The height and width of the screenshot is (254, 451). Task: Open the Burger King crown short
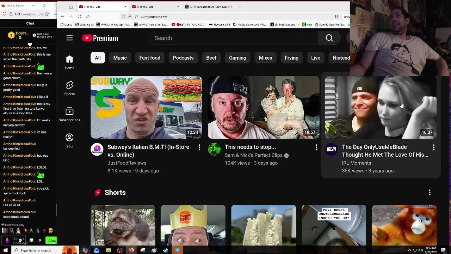pyautogui.click(x=193, y=225)
